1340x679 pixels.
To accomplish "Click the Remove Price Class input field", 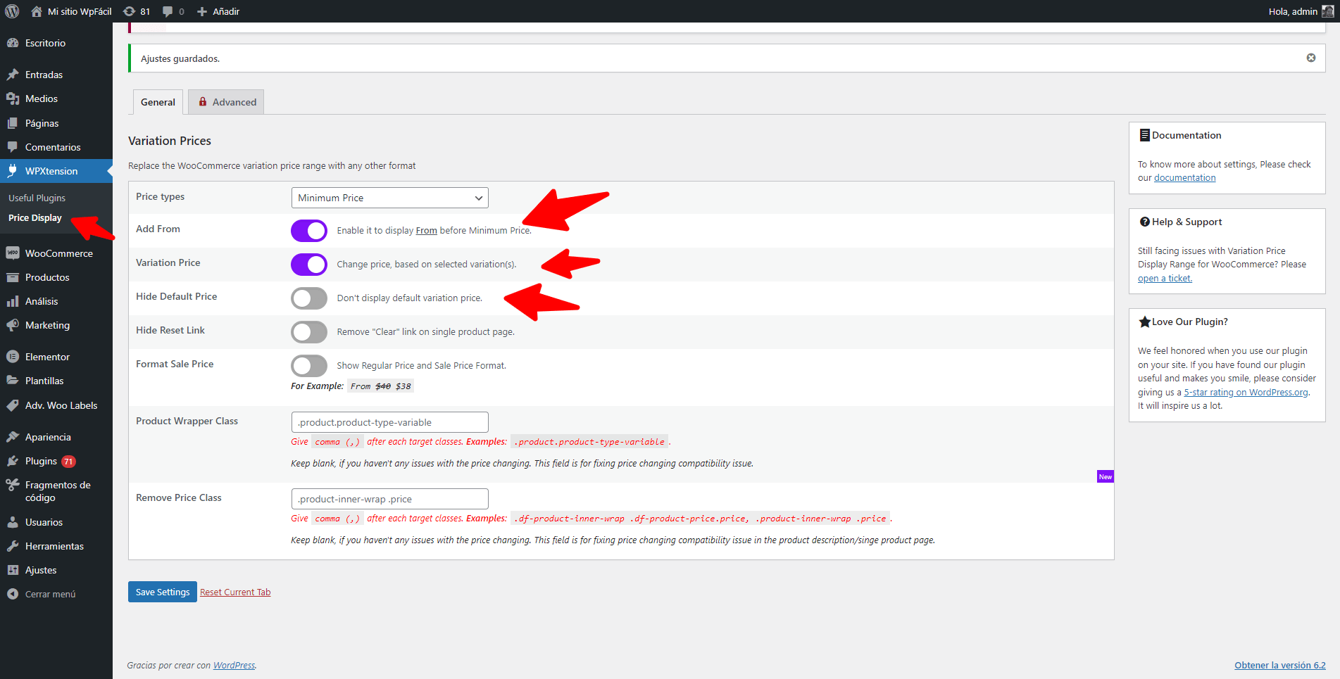I will tap(389, 499).
